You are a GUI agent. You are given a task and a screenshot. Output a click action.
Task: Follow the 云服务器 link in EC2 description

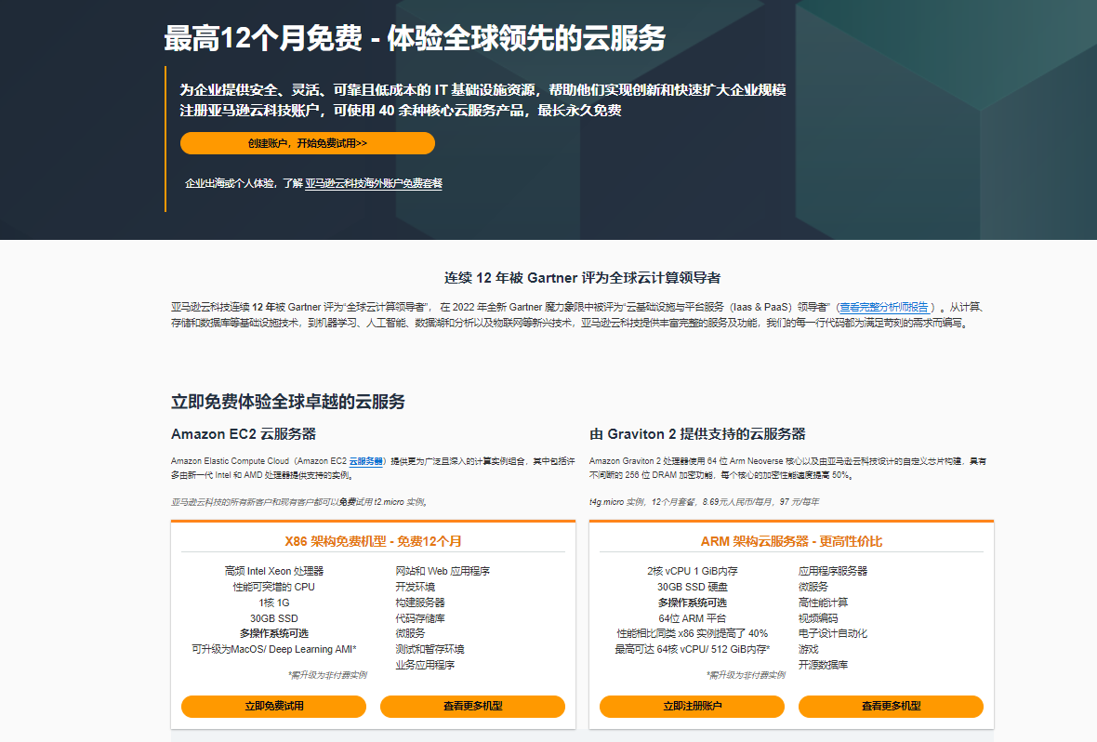[x=366, y=461]
